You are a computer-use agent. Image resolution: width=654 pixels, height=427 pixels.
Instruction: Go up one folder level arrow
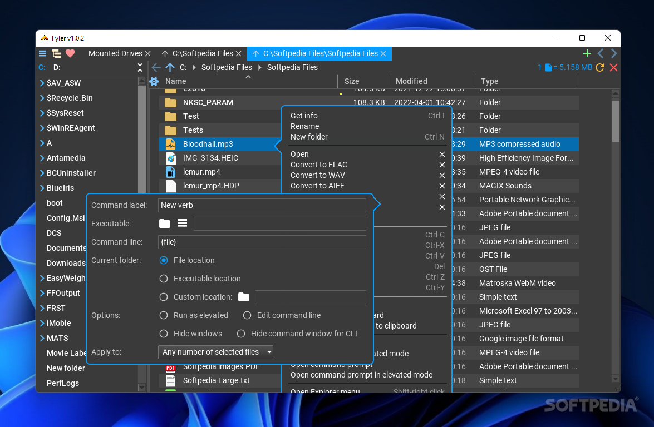pyautogui.click(x=170, y=67)
